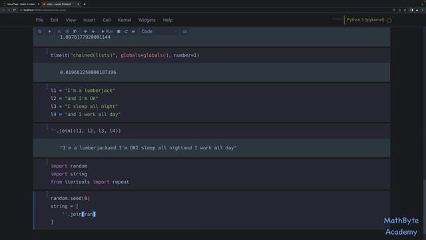Bookmark this page icon
Screen dimensions: 426x240
[x=405, y=10]
